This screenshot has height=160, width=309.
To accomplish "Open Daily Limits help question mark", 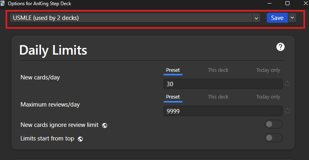I will (x=280, y=47).
